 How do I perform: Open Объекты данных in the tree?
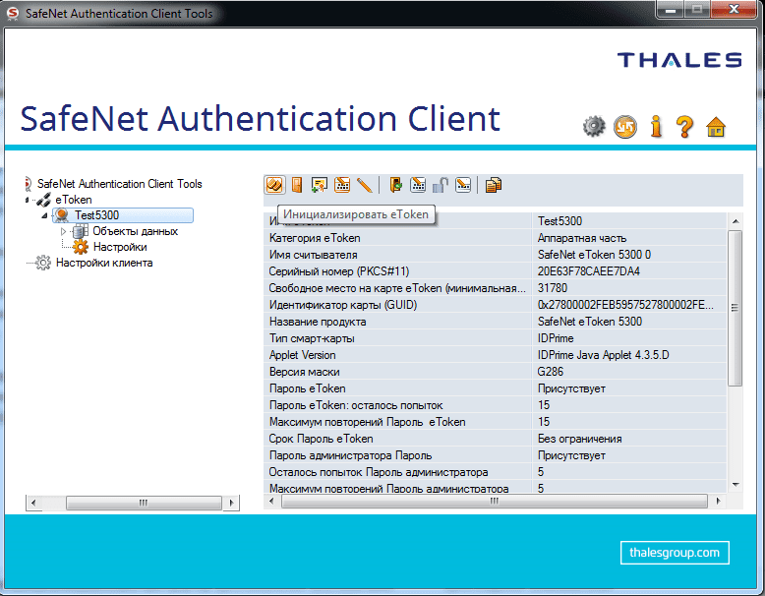click(x=135, y=231)
